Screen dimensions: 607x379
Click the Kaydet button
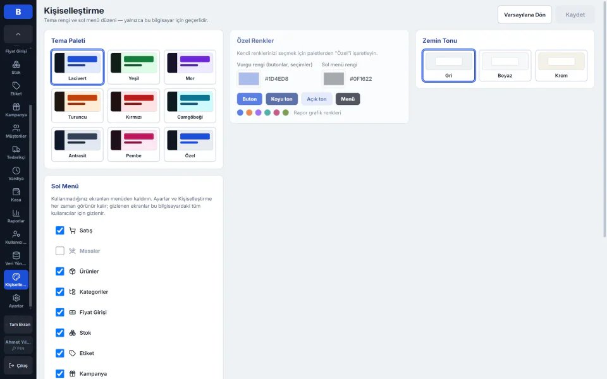coord(575,15)
